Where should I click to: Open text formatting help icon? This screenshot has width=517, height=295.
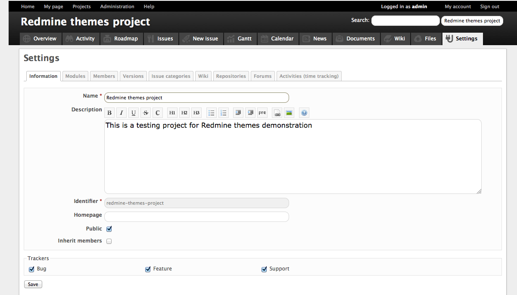(x=304, y=113)
